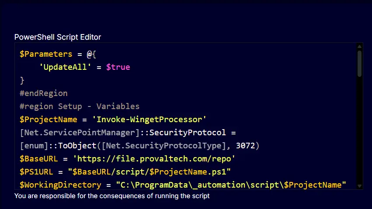Click the $PS1URL variable line
372x209 pixels.
pos(125,172)
